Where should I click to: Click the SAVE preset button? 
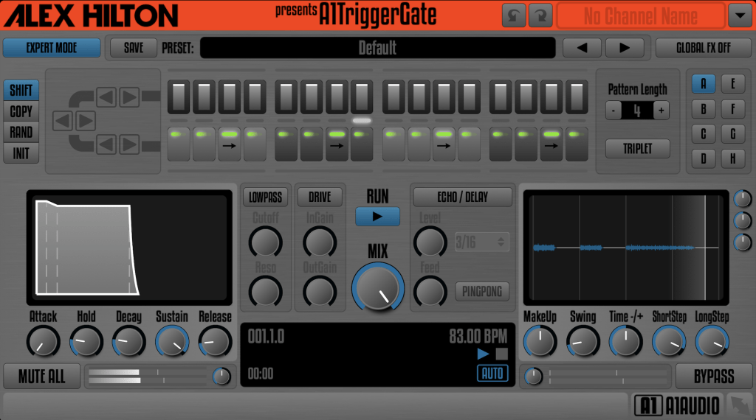tap(134, 48)
